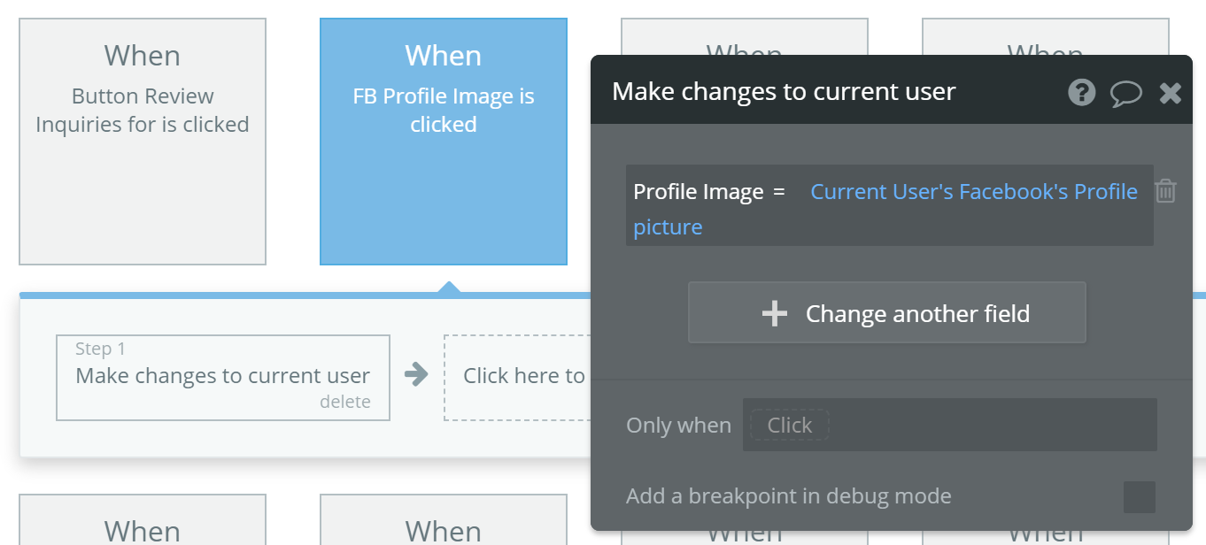The height and width of the screenshot is (545, 1206).
Task: Delete the Step 1 action
Action: coord(345,402)
